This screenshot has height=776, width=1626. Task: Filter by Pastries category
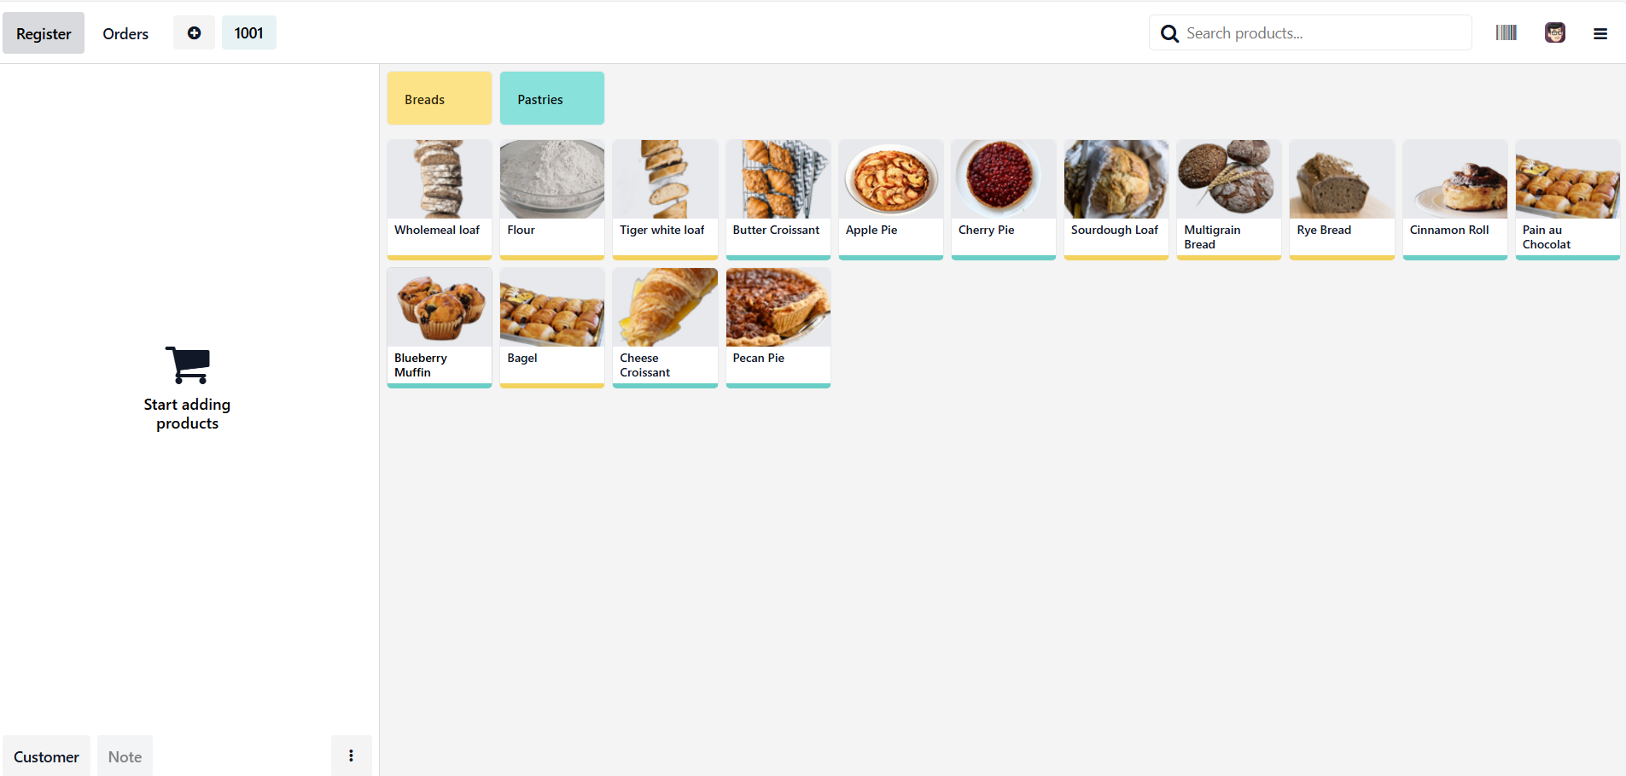[551, 99]
